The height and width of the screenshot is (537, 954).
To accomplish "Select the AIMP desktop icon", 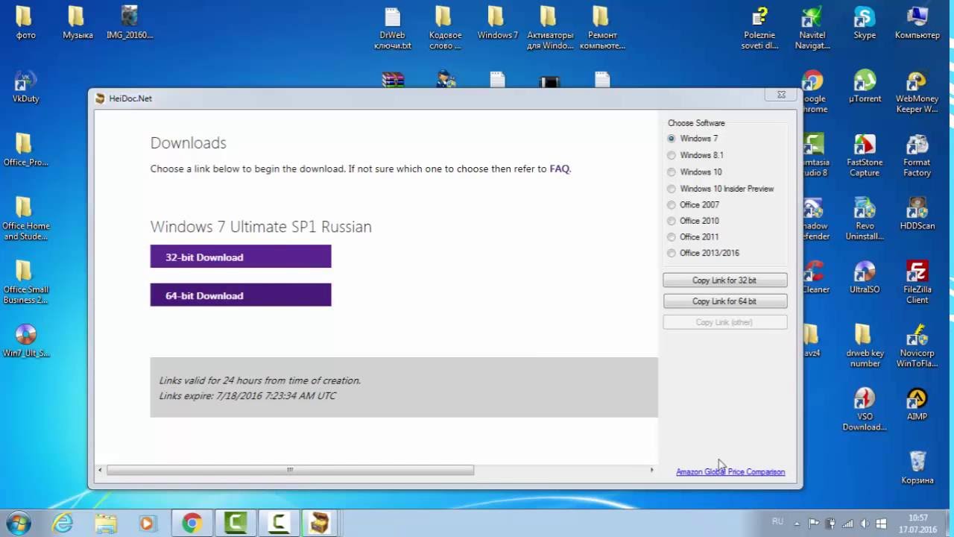I will (x=917, y=404).
